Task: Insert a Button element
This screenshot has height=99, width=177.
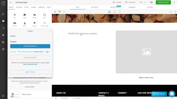Action: pos(25,24)
